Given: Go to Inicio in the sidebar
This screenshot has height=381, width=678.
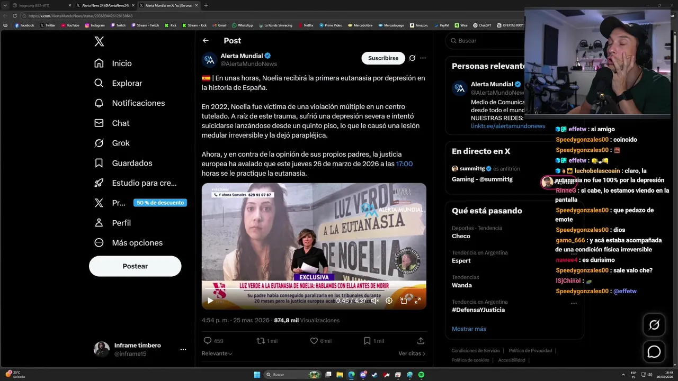Looking at the screenshot, I should tap(113, 63).
